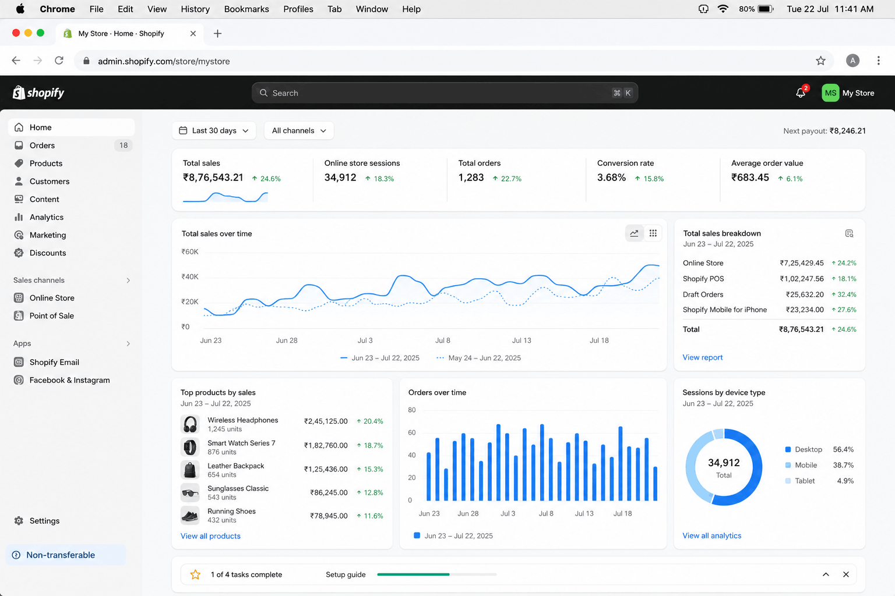Click the sessions donut chart
The height and width of the screenshot is (596, 895).
tap(724, 467)
